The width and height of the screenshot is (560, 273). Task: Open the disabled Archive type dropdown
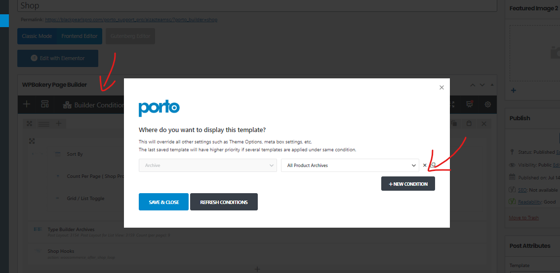pyautogui.click(x=208, y=166)
